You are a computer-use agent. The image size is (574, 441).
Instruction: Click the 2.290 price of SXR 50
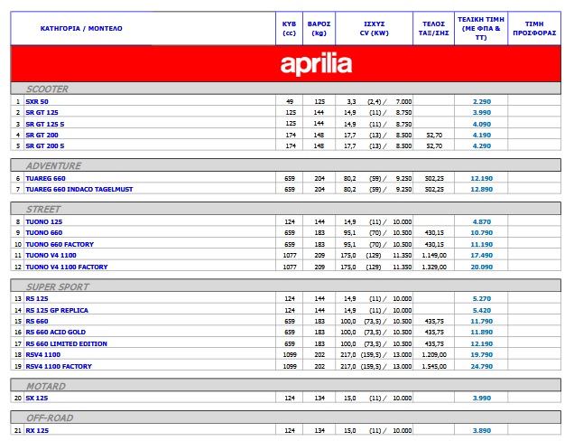click(482, 101)
